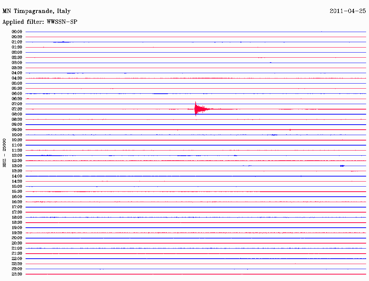This screenshot has height=281, width=369.
Task: Click the 01:30 time label
Action: 17,47
